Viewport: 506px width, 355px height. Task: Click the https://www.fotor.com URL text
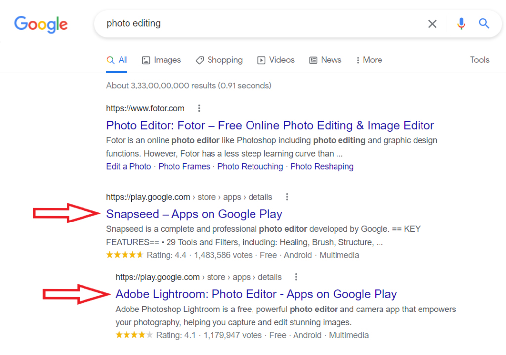145,108
